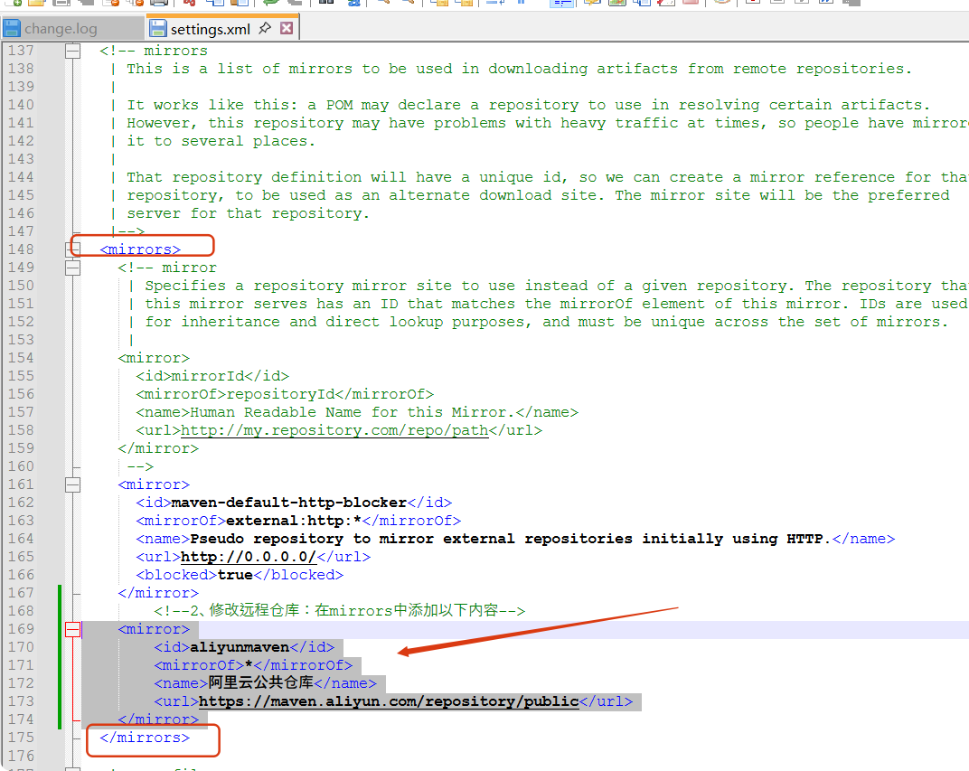Click the 'for inheritance and direct lookup' line
The width and height of the screenshot is (969, 771).
(546, 322)
